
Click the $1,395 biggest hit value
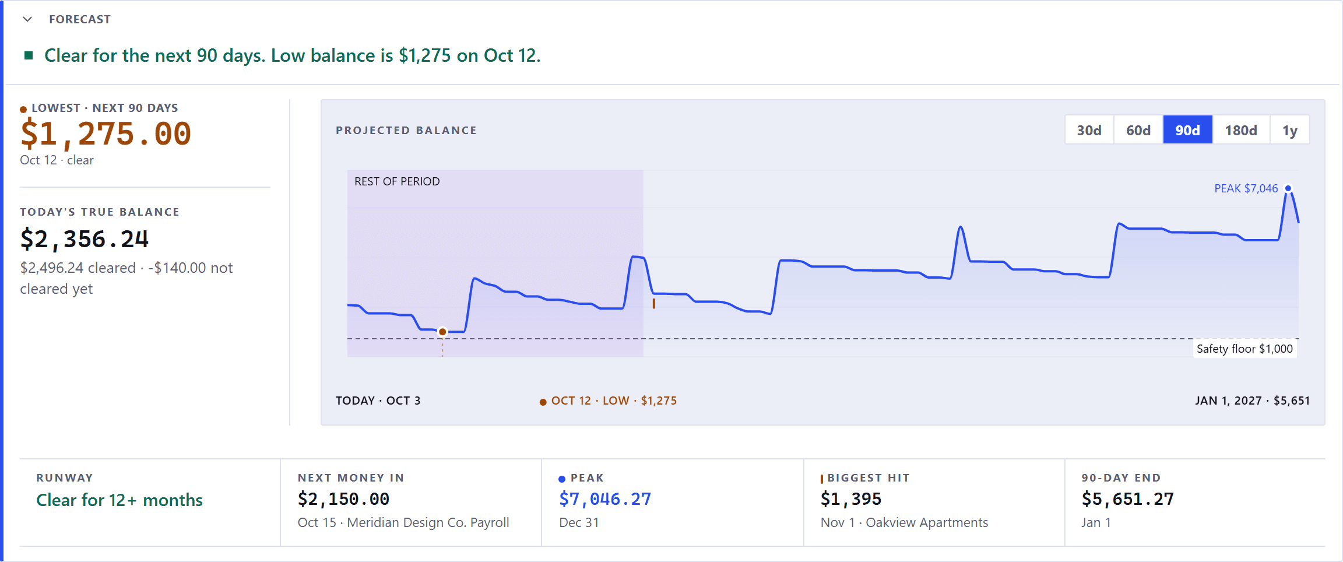click(x=850, y=499)
